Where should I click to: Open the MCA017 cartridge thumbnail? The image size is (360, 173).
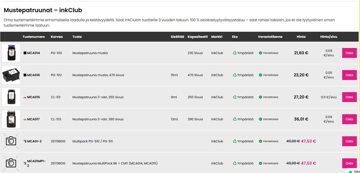[x=11, y=119]
